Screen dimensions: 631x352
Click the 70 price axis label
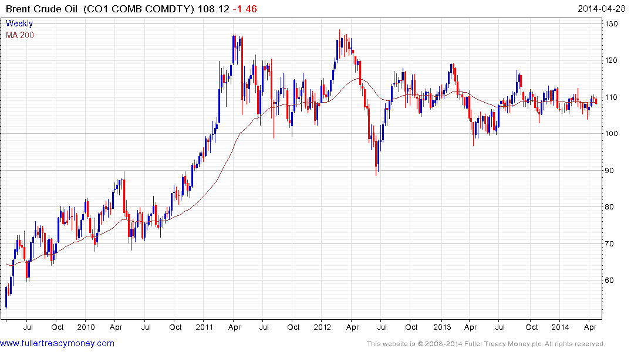click(609, 243)
